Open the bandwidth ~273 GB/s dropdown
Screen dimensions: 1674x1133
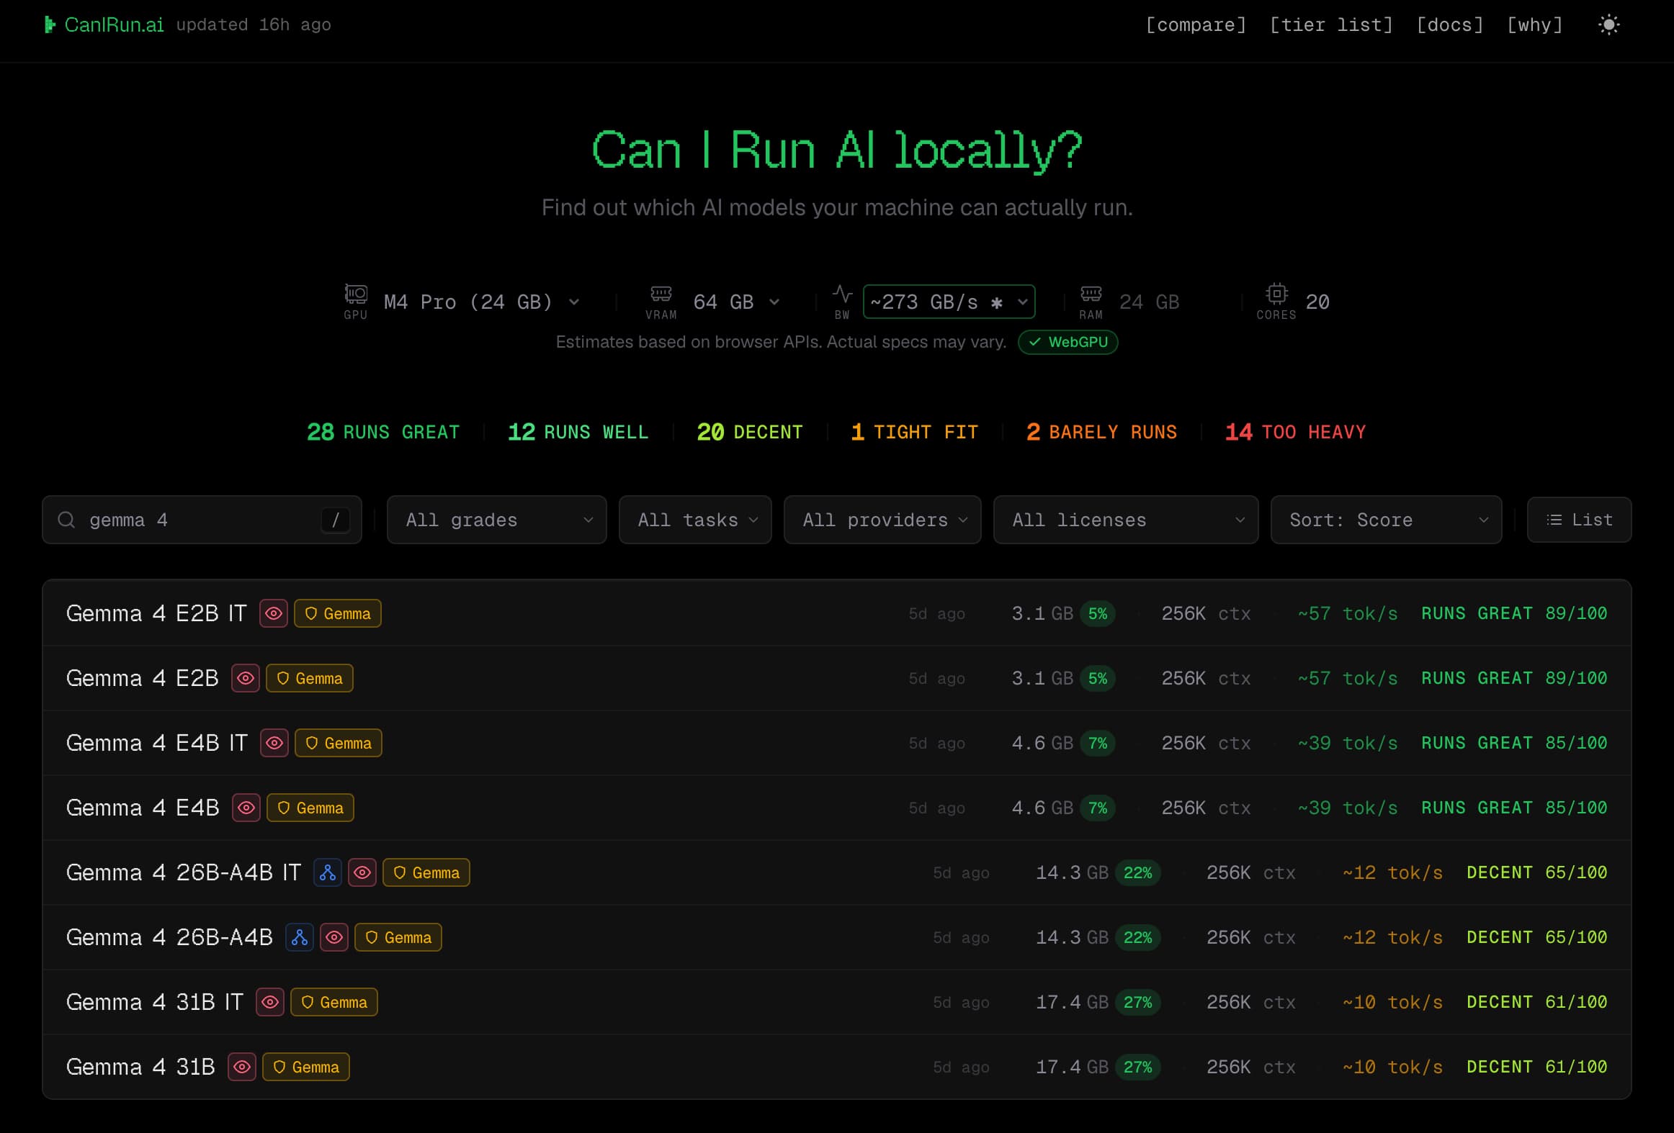click(x=949, y=302)
